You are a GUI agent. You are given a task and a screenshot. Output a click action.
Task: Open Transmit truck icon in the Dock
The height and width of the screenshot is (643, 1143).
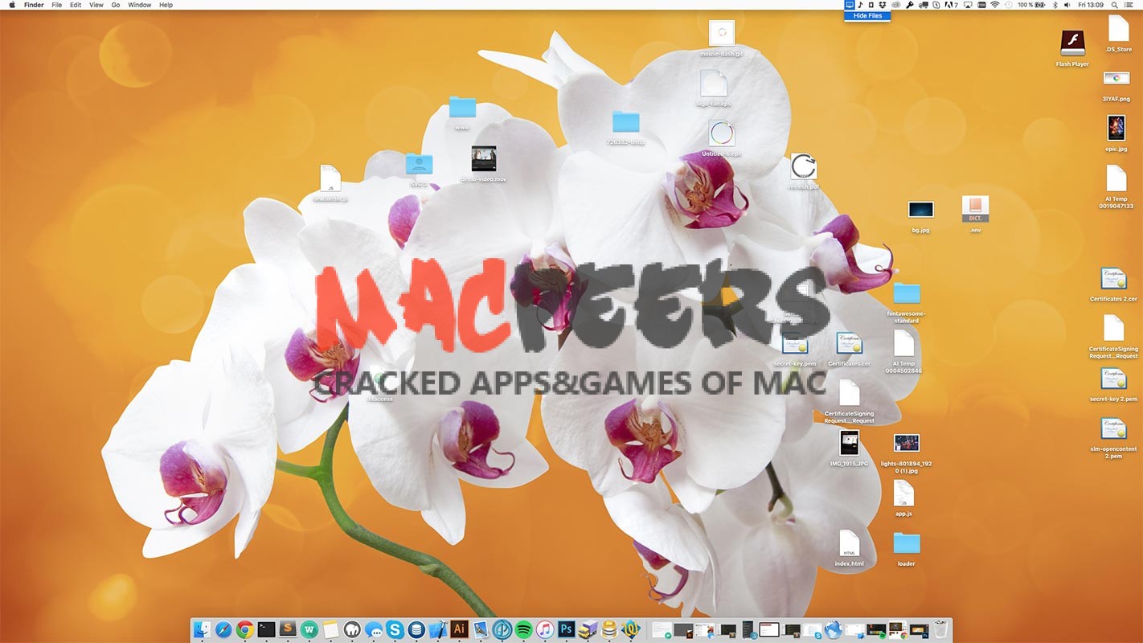[x=588, y=630]
